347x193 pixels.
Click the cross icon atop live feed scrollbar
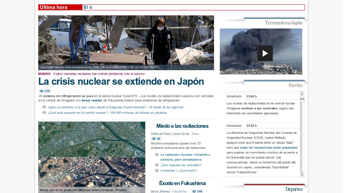pos(302,94)
